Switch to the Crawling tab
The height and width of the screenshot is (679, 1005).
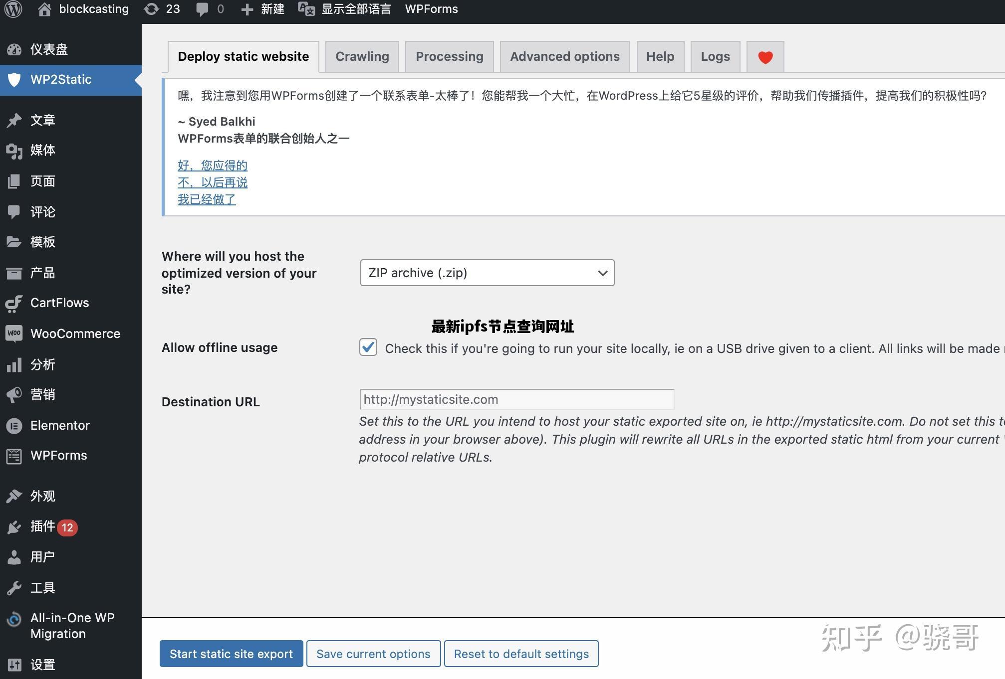(x=362, y=56)
